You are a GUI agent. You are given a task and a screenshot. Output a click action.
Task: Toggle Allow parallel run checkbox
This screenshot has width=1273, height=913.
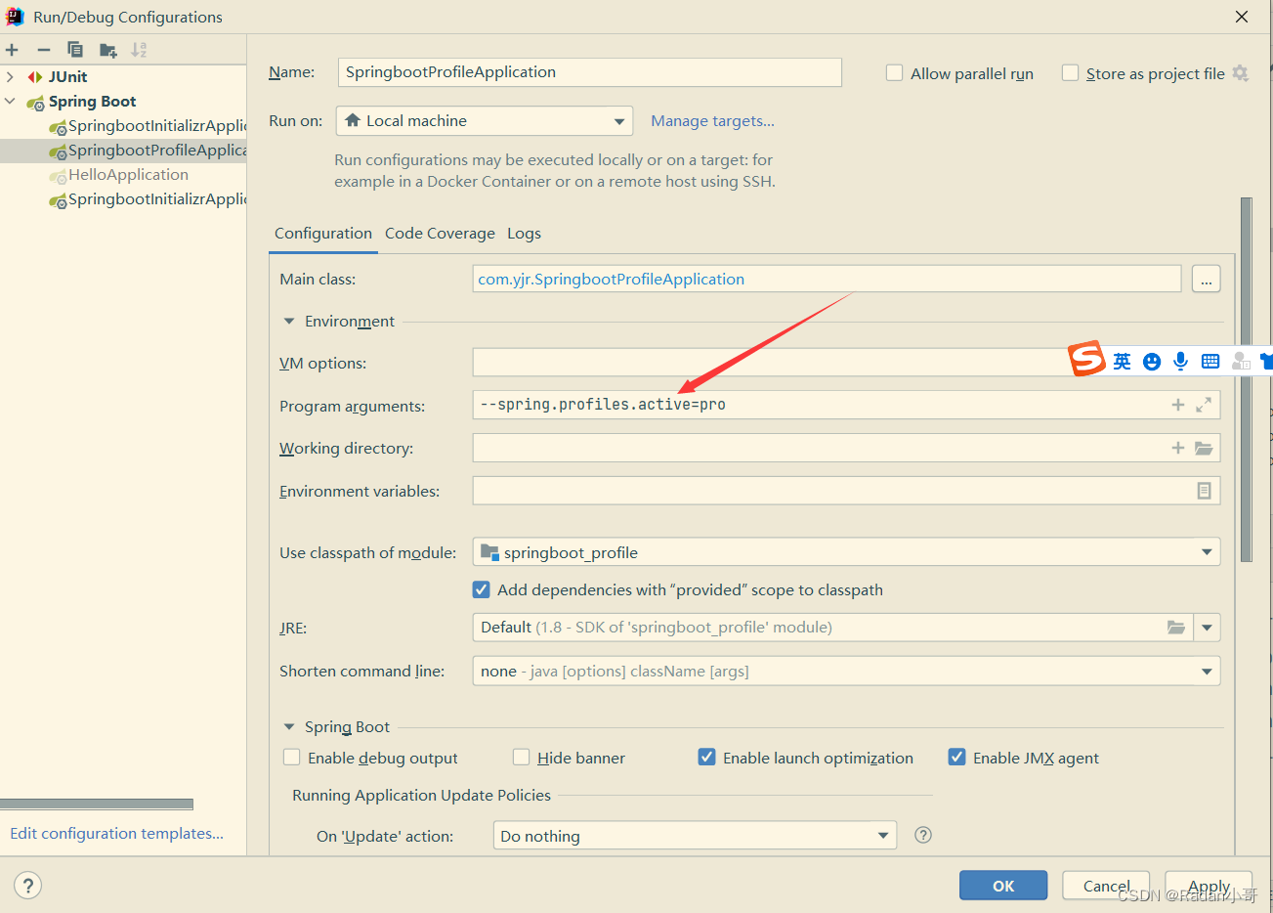click(x=894, y=73)
